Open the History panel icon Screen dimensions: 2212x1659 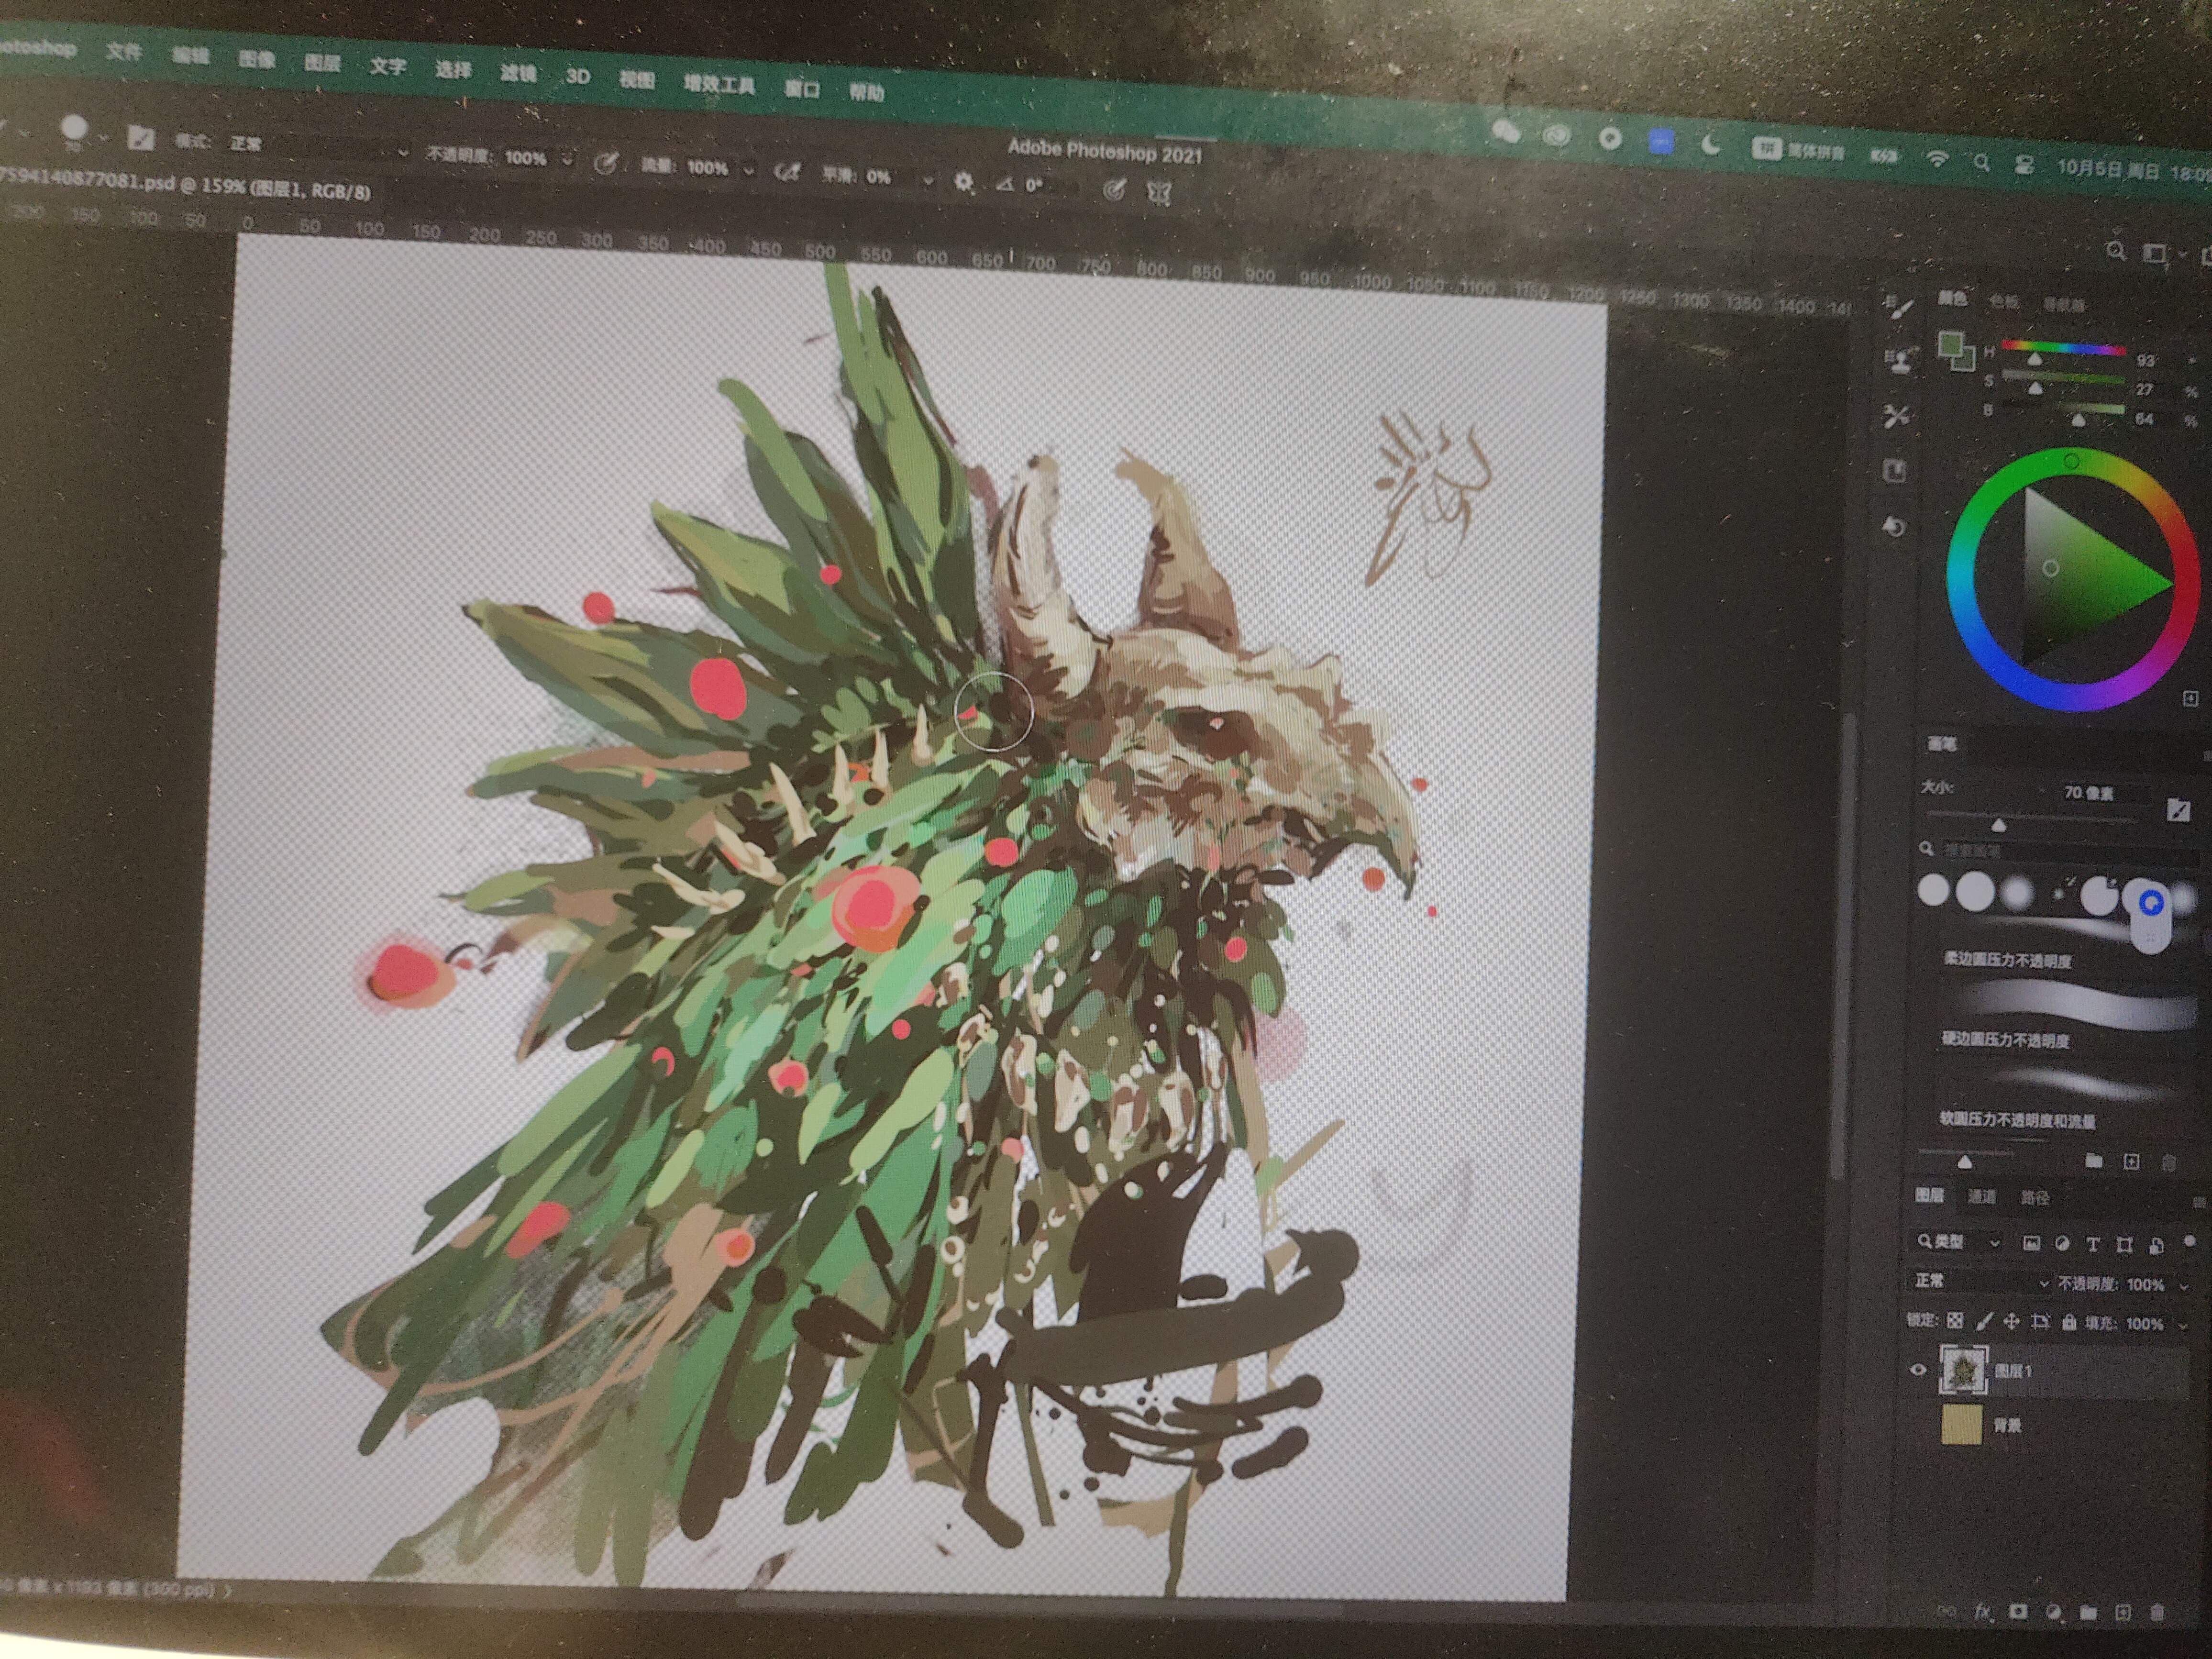1894,526
